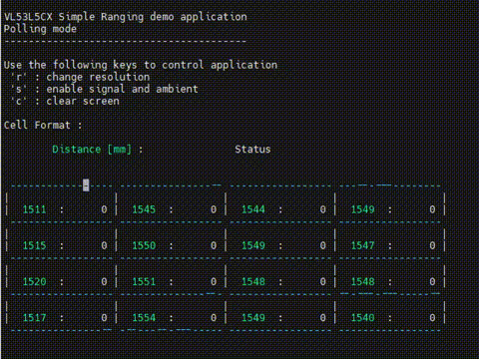Click status 0 in the 1547 cell
Screen dimensions: 479x359
click(432, 245)
